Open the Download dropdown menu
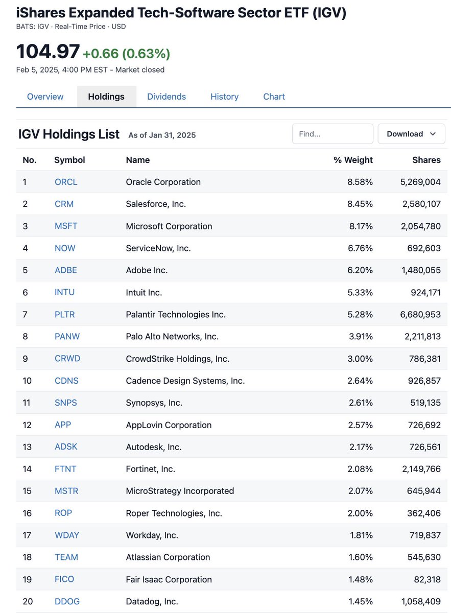Viewport: 451px width, 613px height. pos(411,134)
